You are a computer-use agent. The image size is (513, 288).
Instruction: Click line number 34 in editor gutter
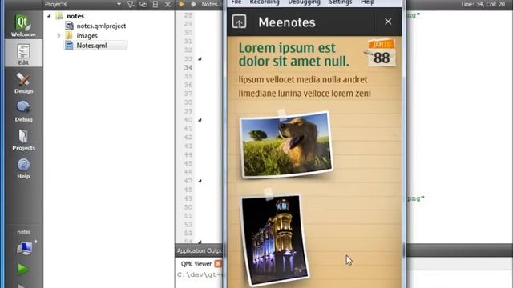(x=188, y=67)
